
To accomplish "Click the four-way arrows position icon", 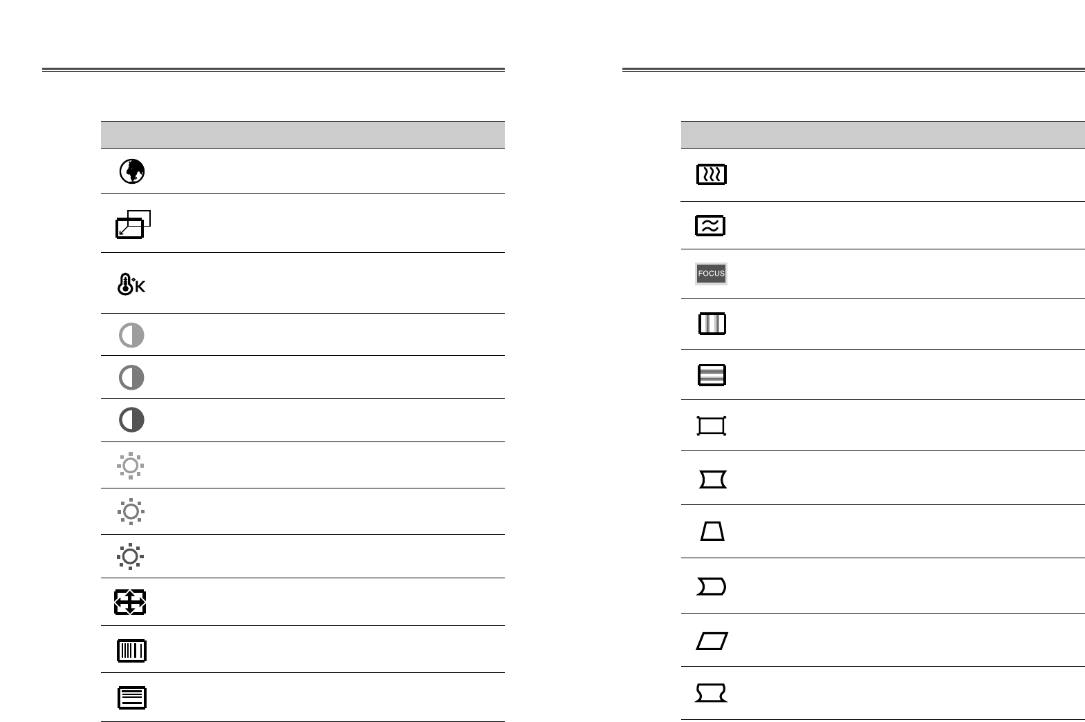I will tap(130, 602).
